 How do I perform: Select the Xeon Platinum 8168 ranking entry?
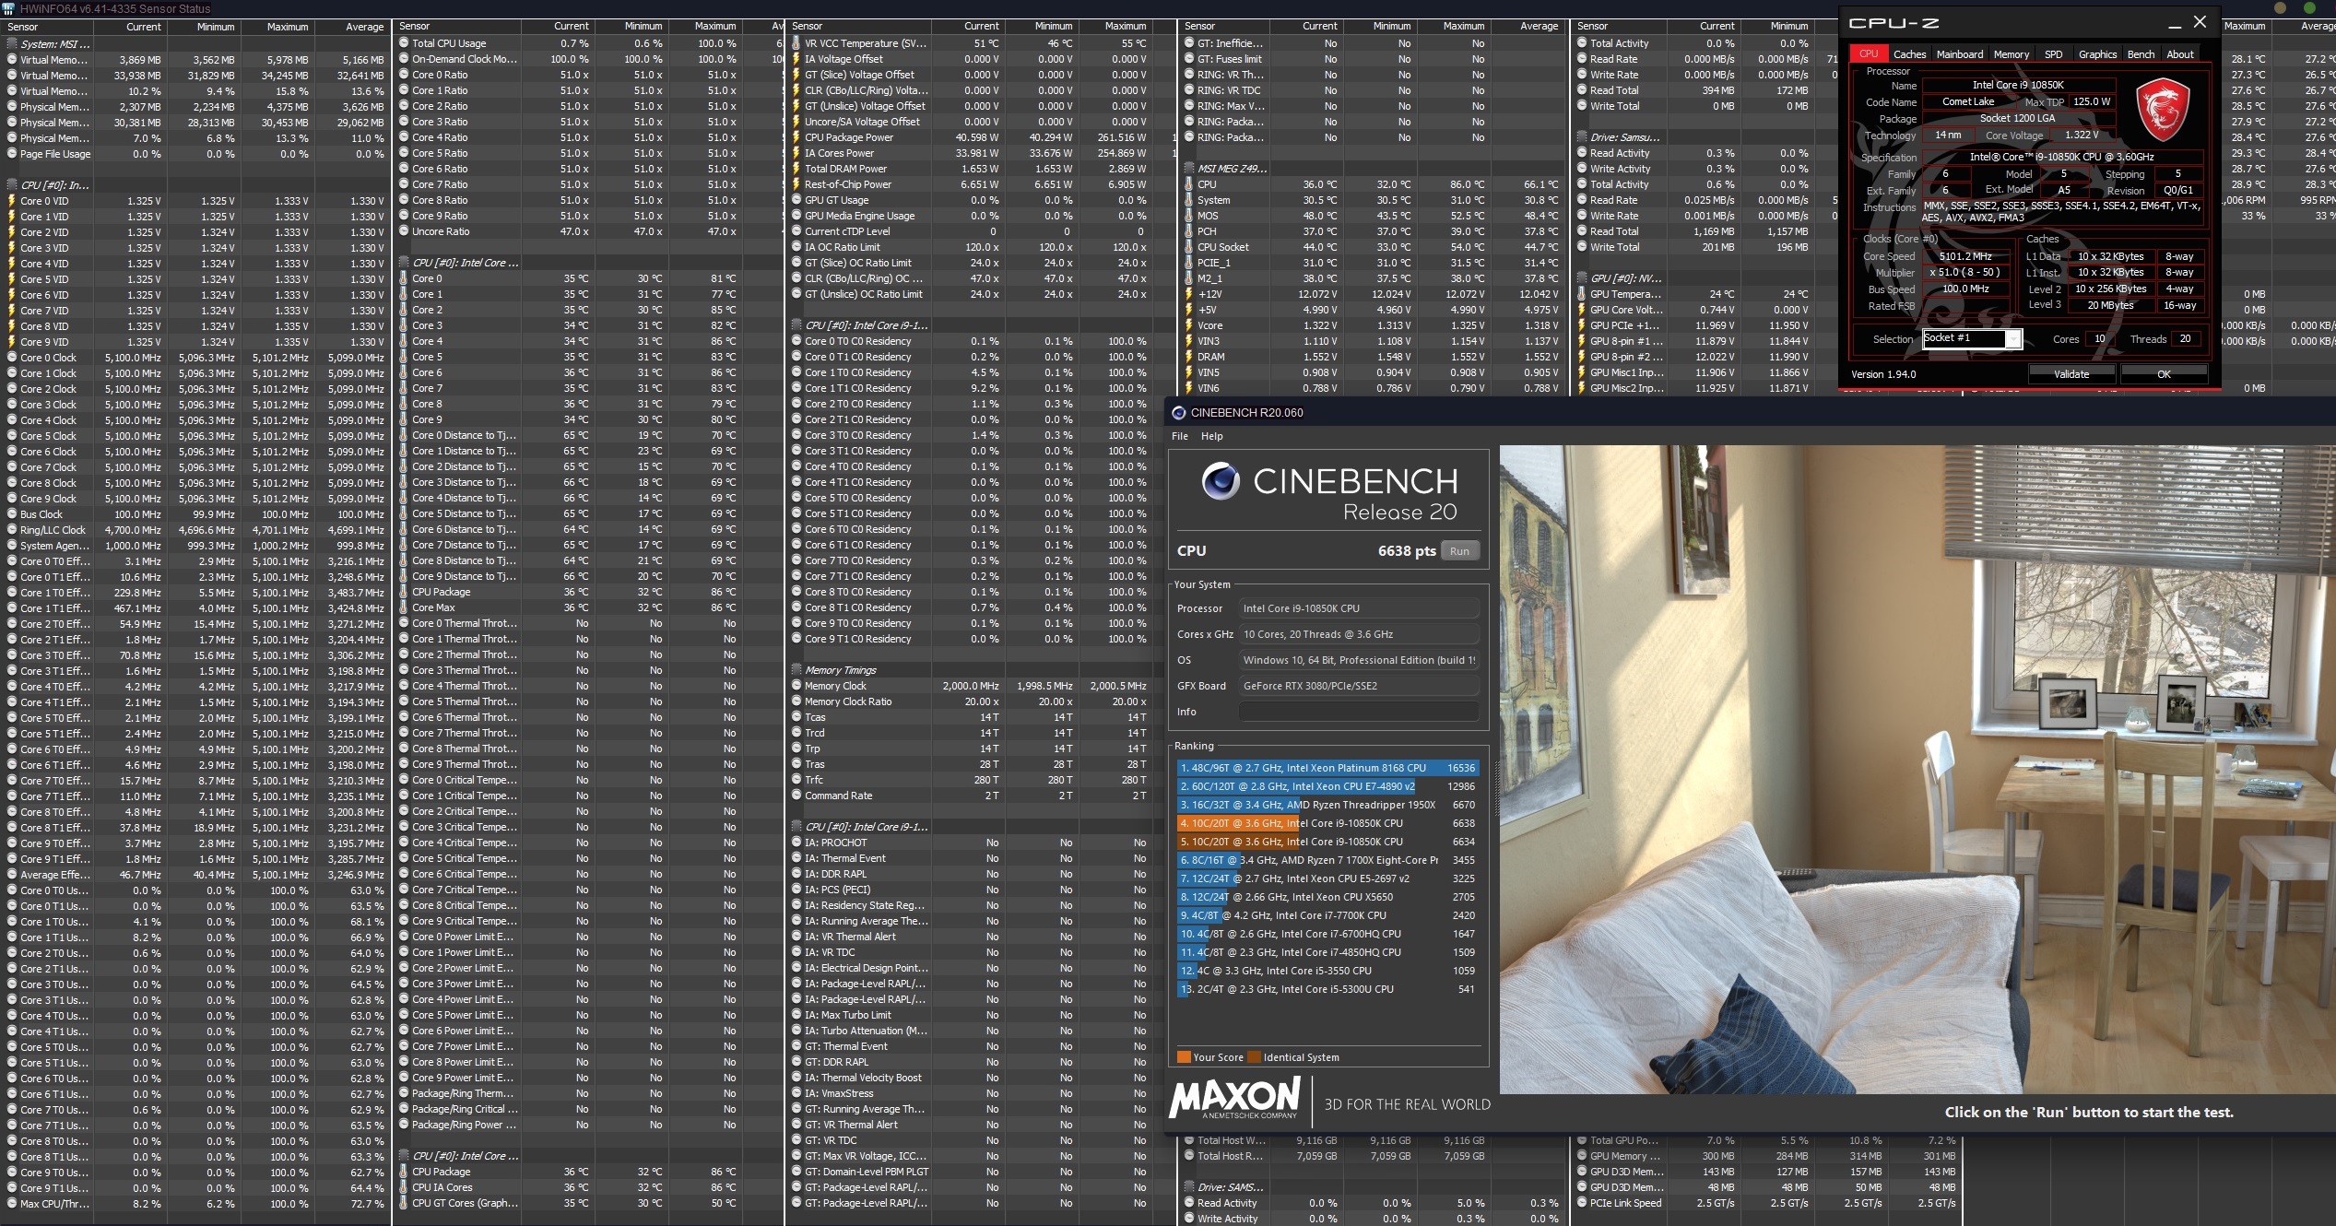1327,768
